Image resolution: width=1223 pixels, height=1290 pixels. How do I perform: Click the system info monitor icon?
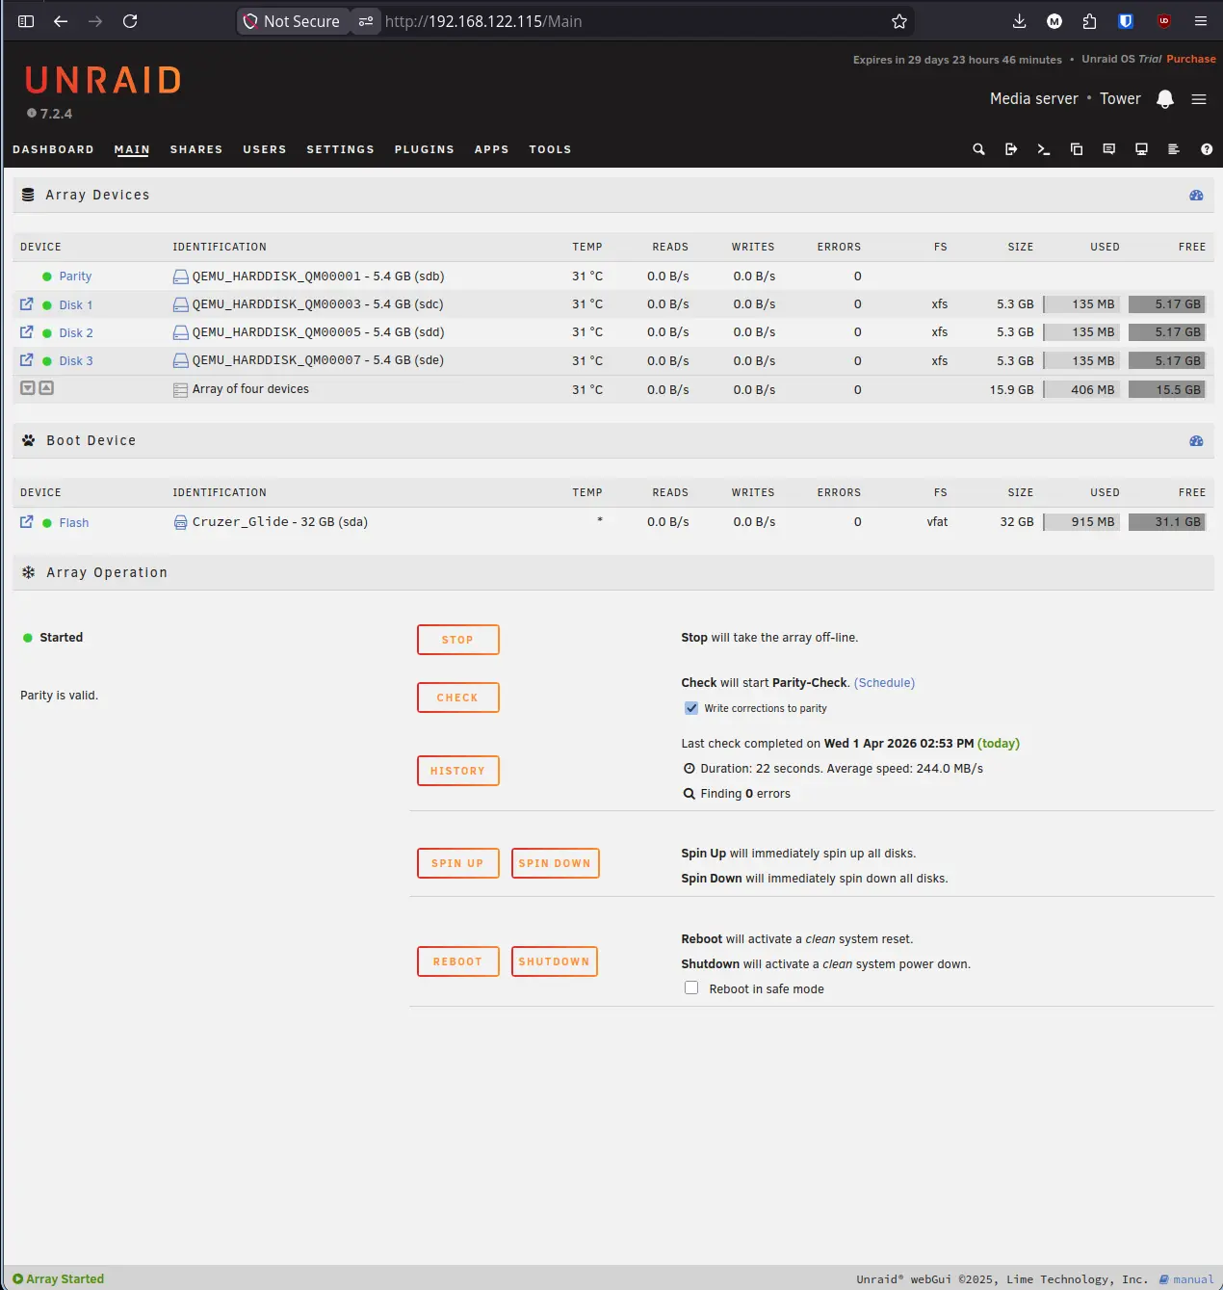[x=1141, y=149]
